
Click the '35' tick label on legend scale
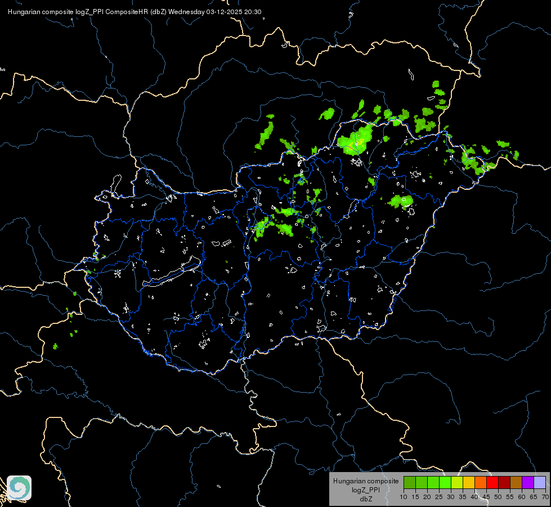(x=463, y=497)
